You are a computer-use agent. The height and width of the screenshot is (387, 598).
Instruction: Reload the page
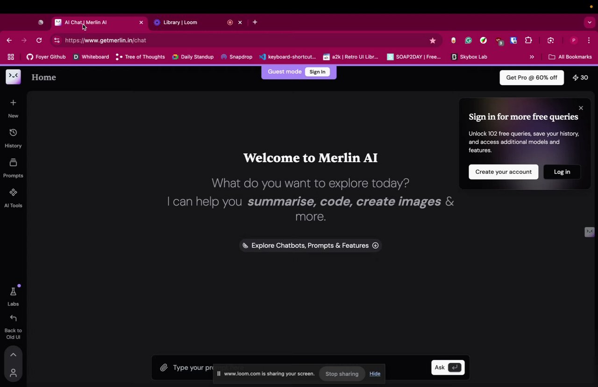39,41
